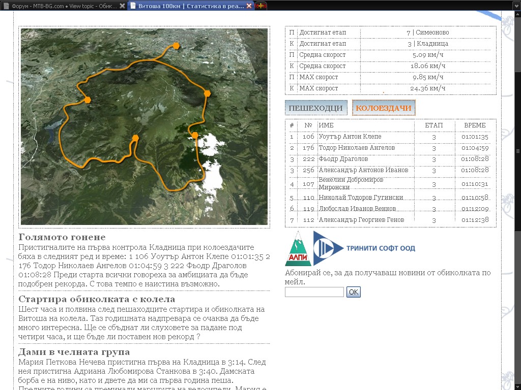Show the ПЕШЕХОДЦИ results list

pos(315,108)
